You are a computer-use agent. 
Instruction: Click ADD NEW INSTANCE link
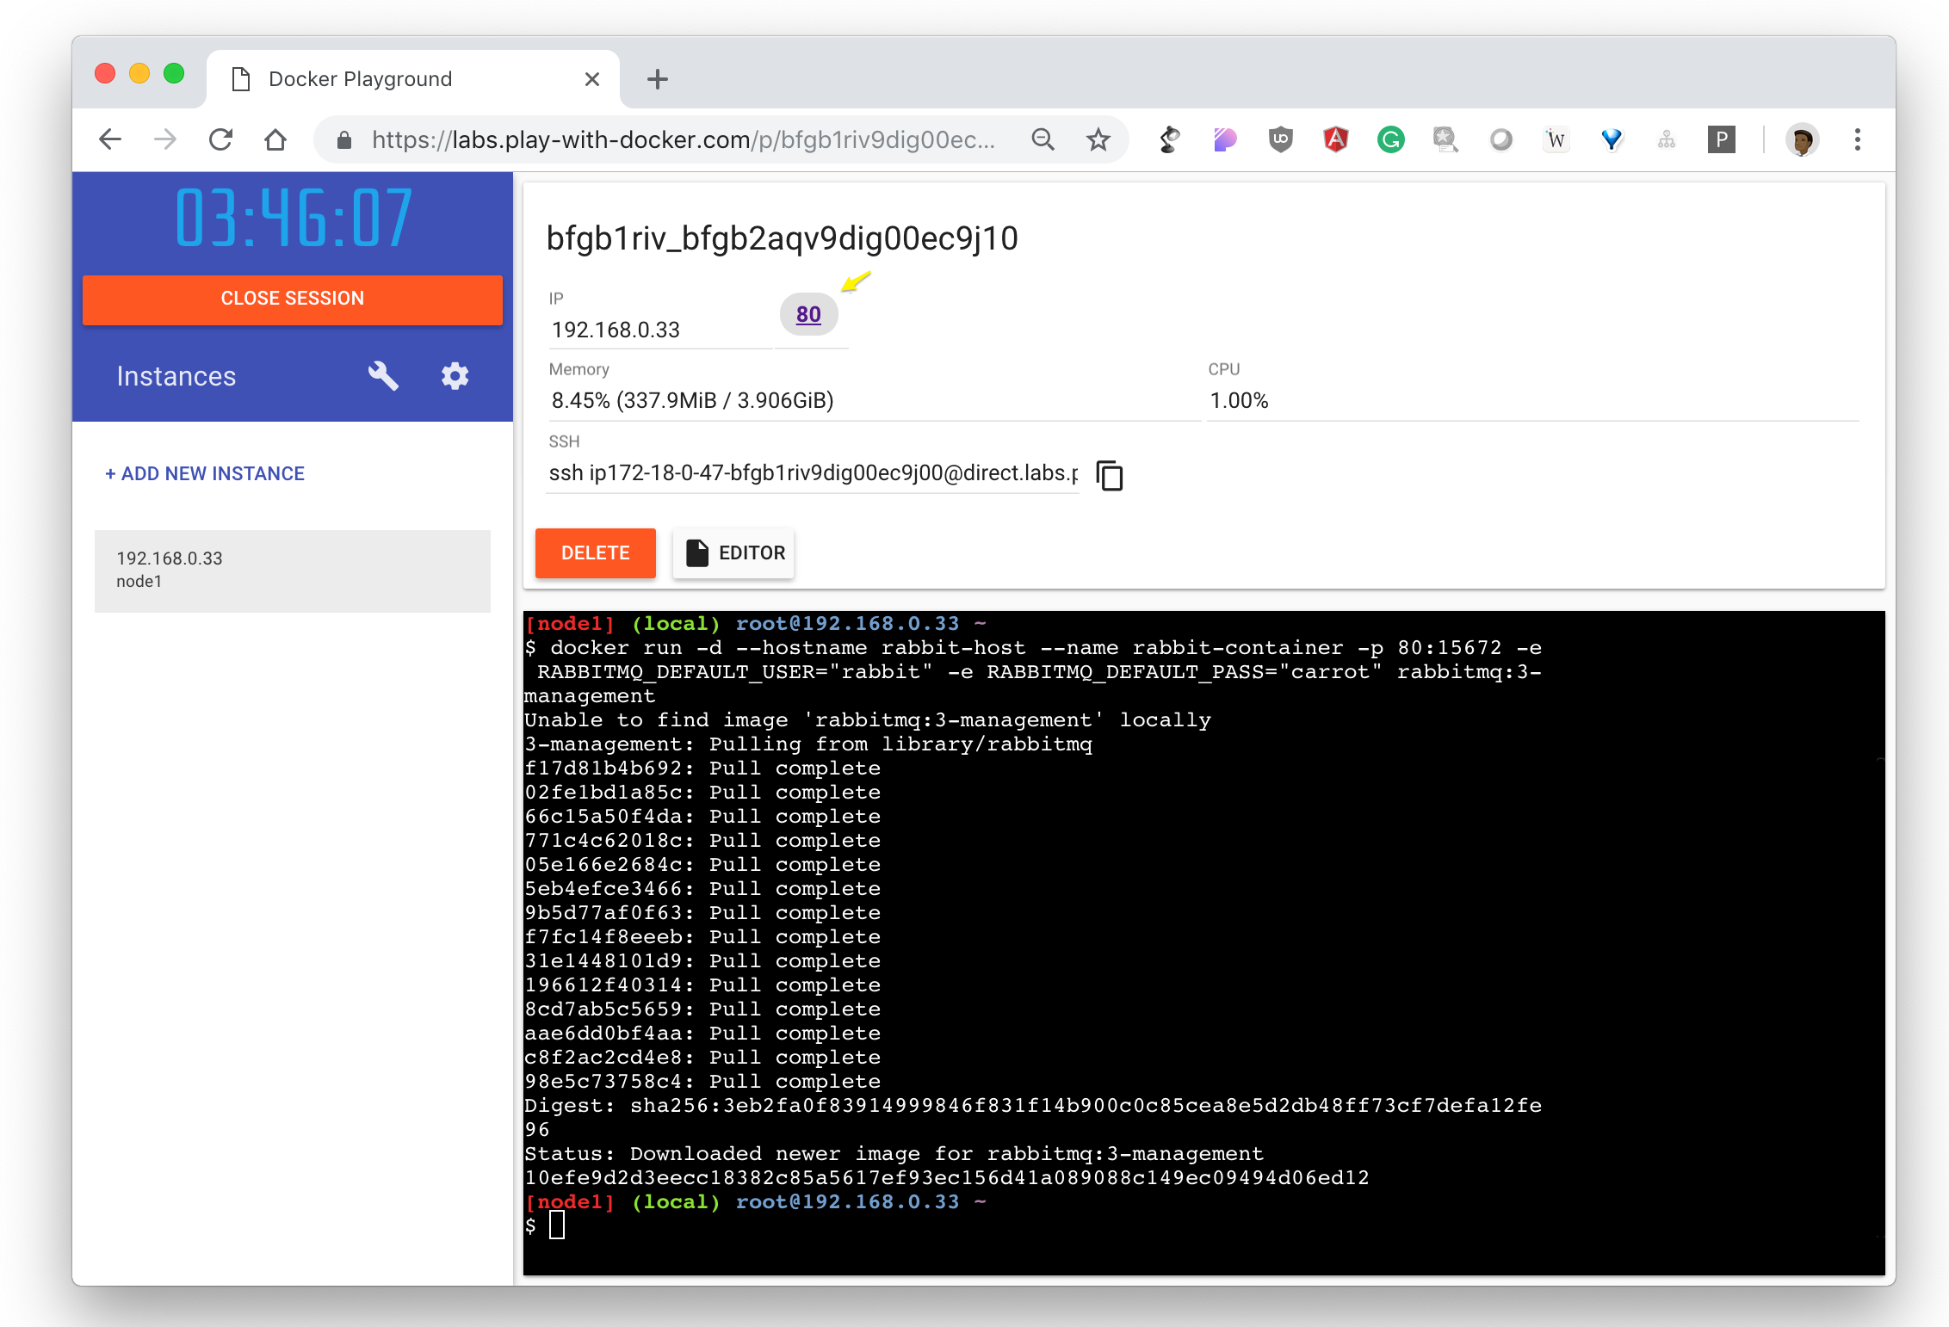[x=205, y=473]
